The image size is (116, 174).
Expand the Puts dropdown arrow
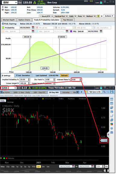tap(84, 16)
